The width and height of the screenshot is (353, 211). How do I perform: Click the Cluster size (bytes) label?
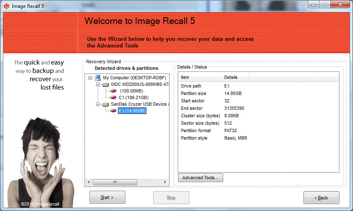[200, 116]
